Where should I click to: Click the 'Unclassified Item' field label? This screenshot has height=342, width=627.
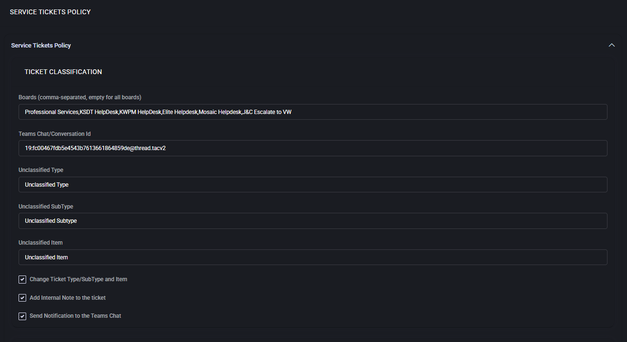pos(40,243)
